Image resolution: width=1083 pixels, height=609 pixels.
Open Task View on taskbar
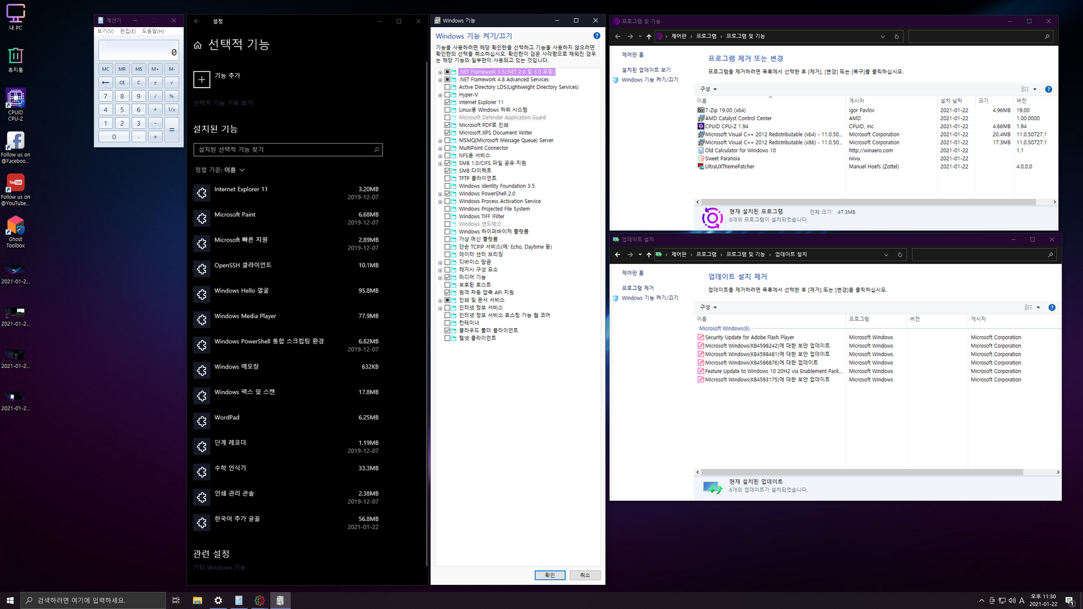176,600
